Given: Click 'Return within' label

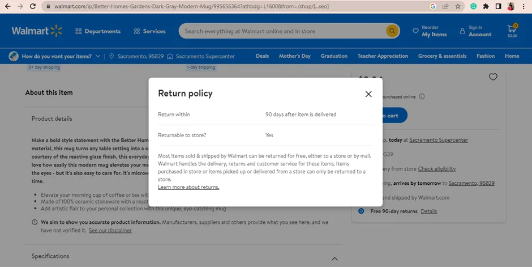Looking at the screenshot, I should tap(174, 115).
